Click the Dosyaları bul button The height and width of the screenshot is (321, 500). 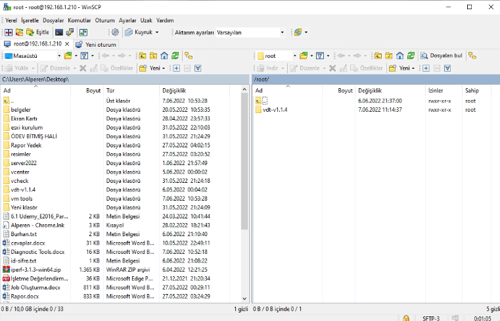tap(441, 56)
